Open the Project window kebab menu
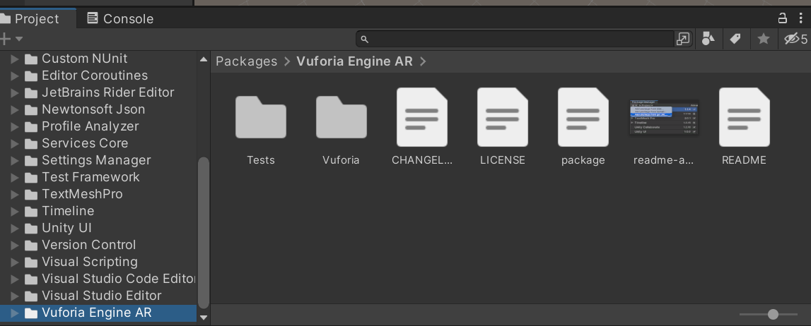Viewport: 811px width, 326px height. (799, 18)
